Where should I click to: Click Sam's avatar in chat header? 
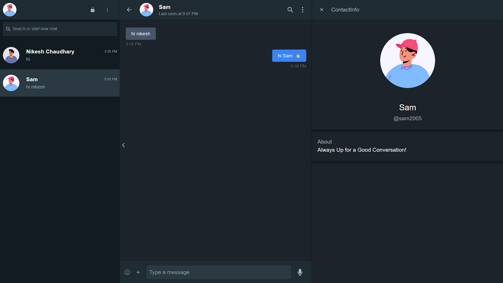[x=146, y=10]
